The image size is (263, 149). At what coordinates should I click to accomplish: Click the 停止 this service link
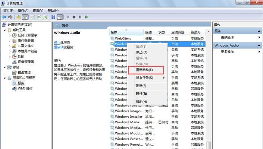tap(57, 43)
